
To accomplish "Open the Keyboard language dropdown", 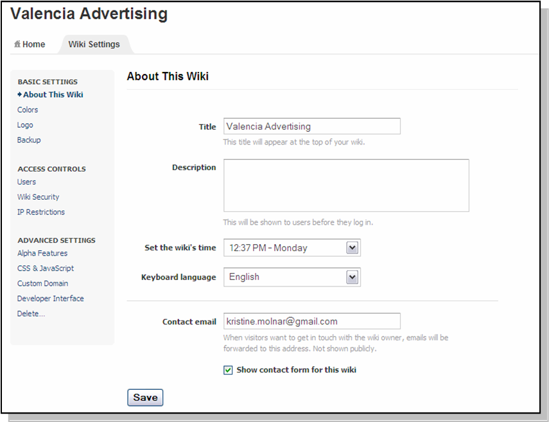I will tap(352, 277).
